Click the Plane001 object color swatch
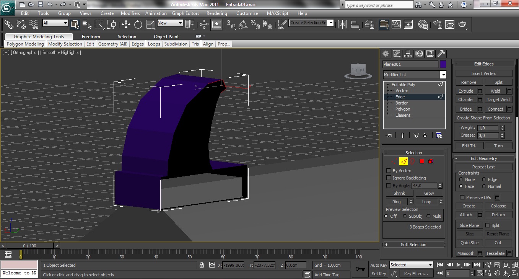 pos(443,64)
